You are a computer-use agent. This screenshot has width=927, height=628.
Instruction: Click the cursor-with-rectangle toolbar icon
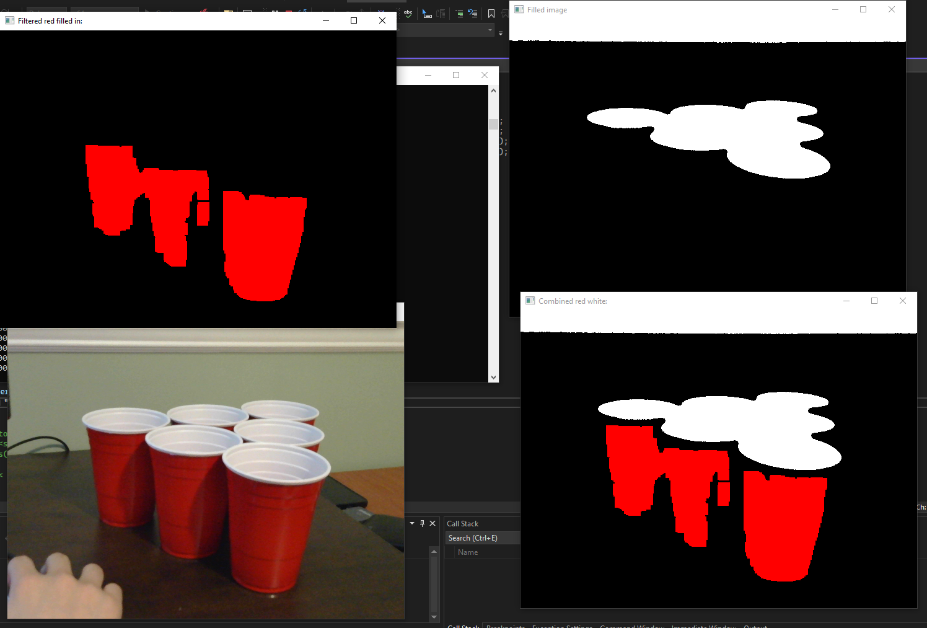pyautogui.click(x=426, y=13)
